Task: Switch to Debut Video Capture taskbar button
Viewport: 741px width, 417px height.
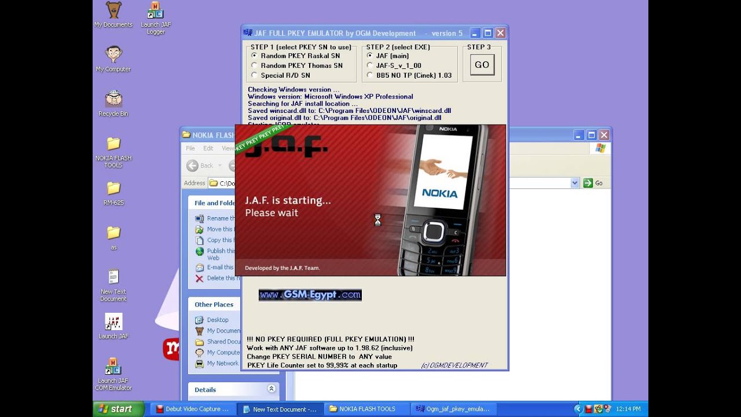Action: (x=193, y=409)
